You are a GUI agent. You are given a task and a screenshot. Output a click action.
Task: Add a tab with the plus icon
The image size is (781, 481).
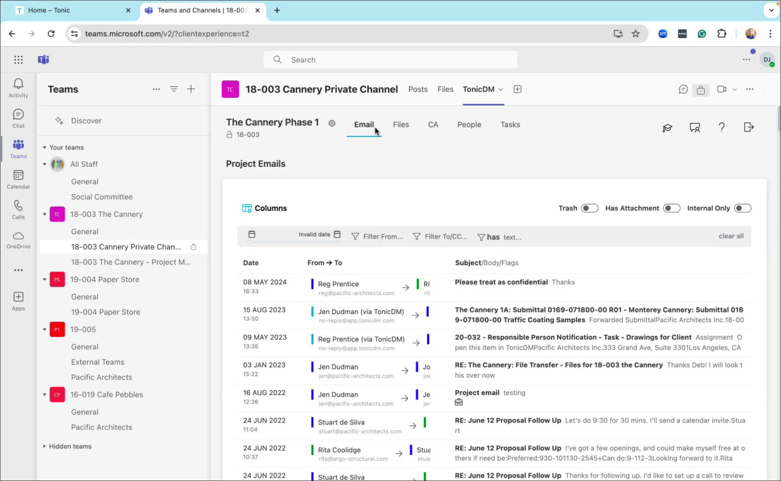coord(517,89)
